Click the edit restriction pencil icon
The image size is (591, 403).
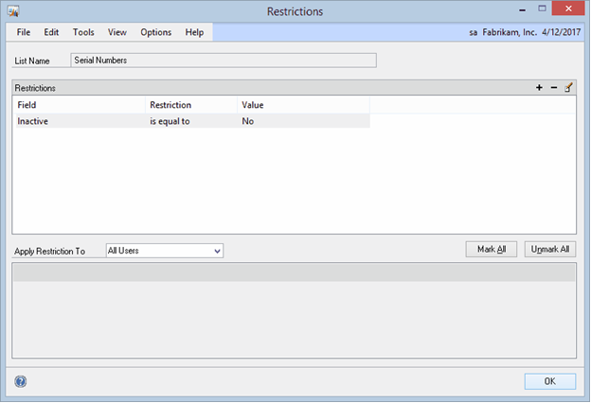tap(568, 87)
